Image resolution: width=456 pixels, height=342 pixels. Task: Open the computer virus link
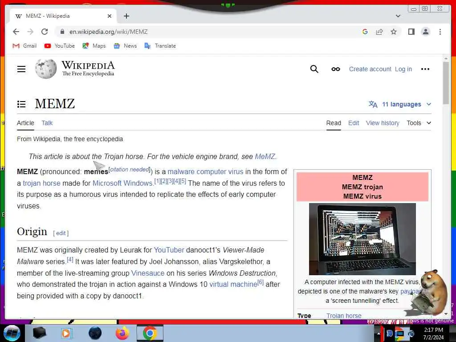(220, 171)
